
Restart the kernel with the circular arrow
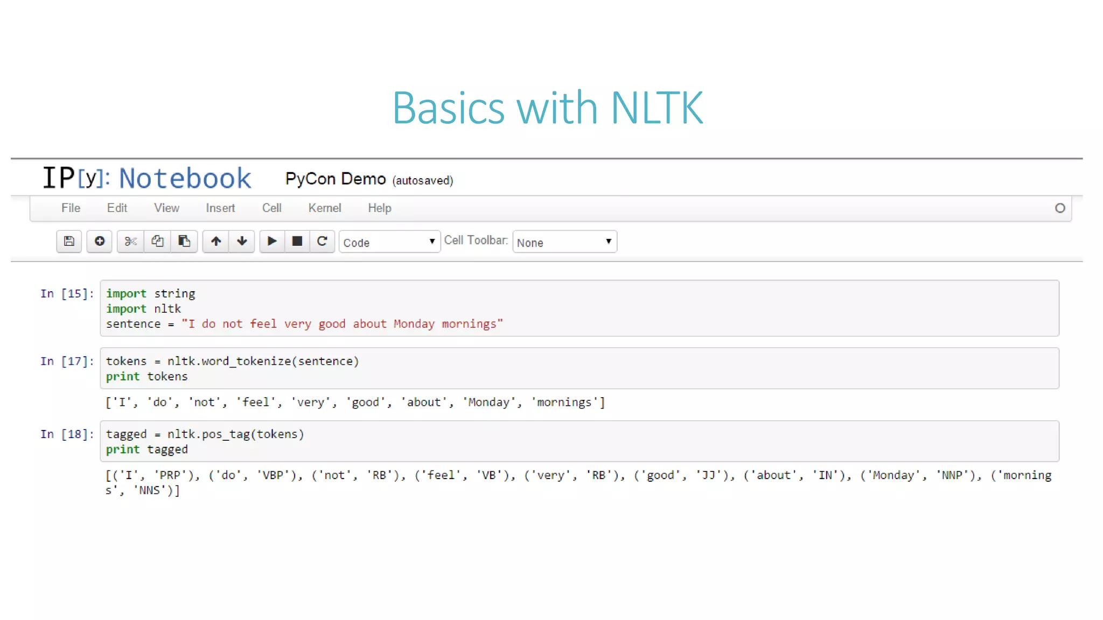pyautogui.click(x=322, y=241)
